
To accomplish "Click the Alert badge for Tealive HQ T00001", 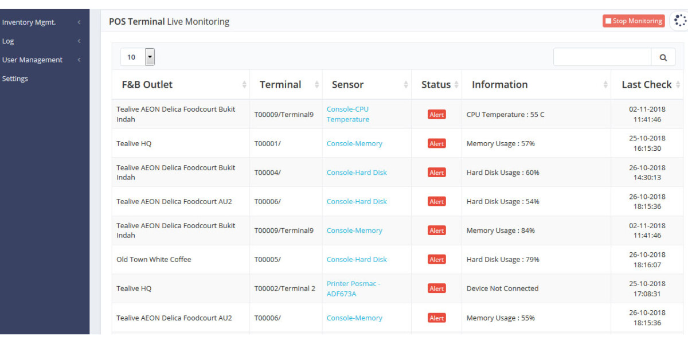I will (436, 144).
